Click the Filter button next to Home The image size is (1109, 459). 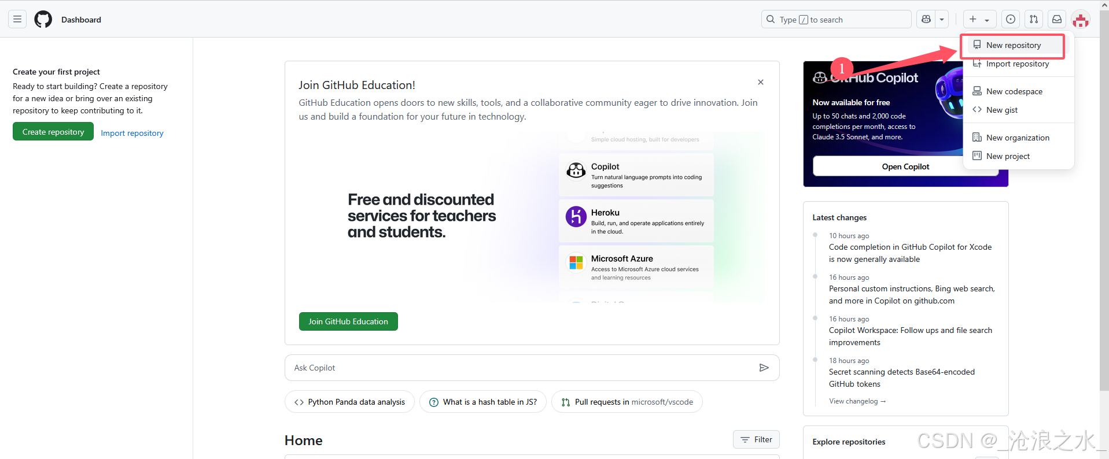[756, 439]
